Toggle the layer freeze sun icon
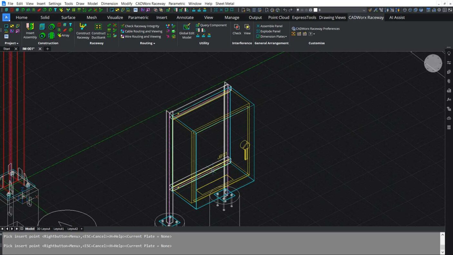This screenshot has height=255, width=453. coord(302,10)
